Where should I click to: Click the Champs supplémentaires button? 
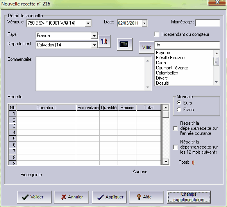point(189,197)
